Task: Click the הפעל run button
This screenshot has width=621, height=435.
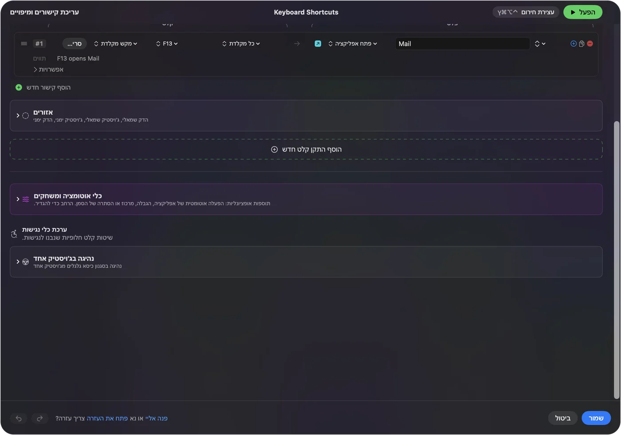Action: coord(583,12)
